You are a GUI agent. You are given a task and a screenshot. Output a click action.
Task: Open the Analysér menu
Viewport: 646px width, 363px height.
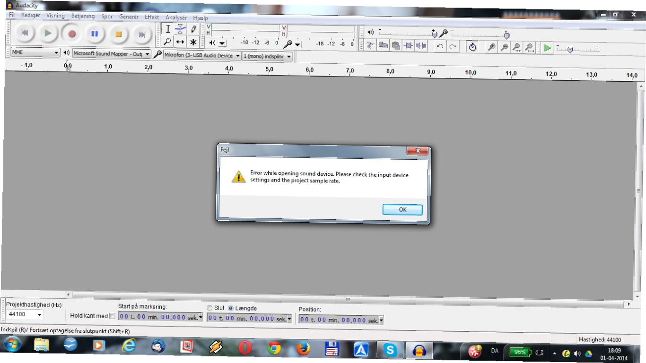(176, 17)
